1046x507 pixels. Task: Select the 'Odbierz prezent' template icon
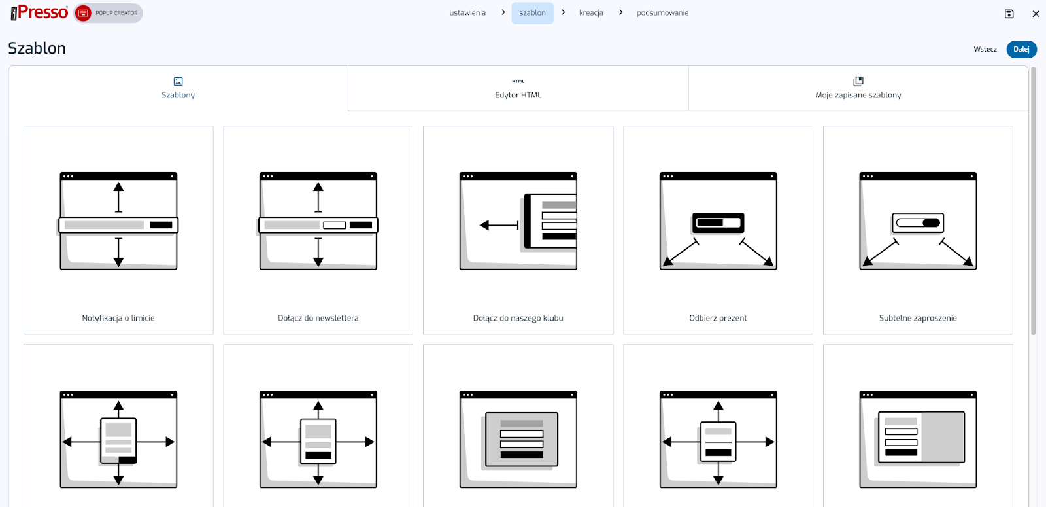718,222
